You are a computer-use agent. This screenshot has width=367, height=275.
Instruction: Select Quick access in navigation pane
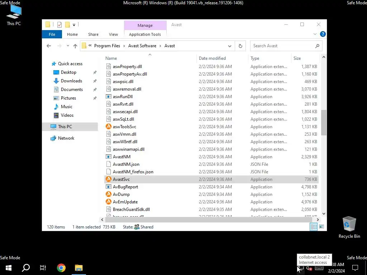[70, 64]
